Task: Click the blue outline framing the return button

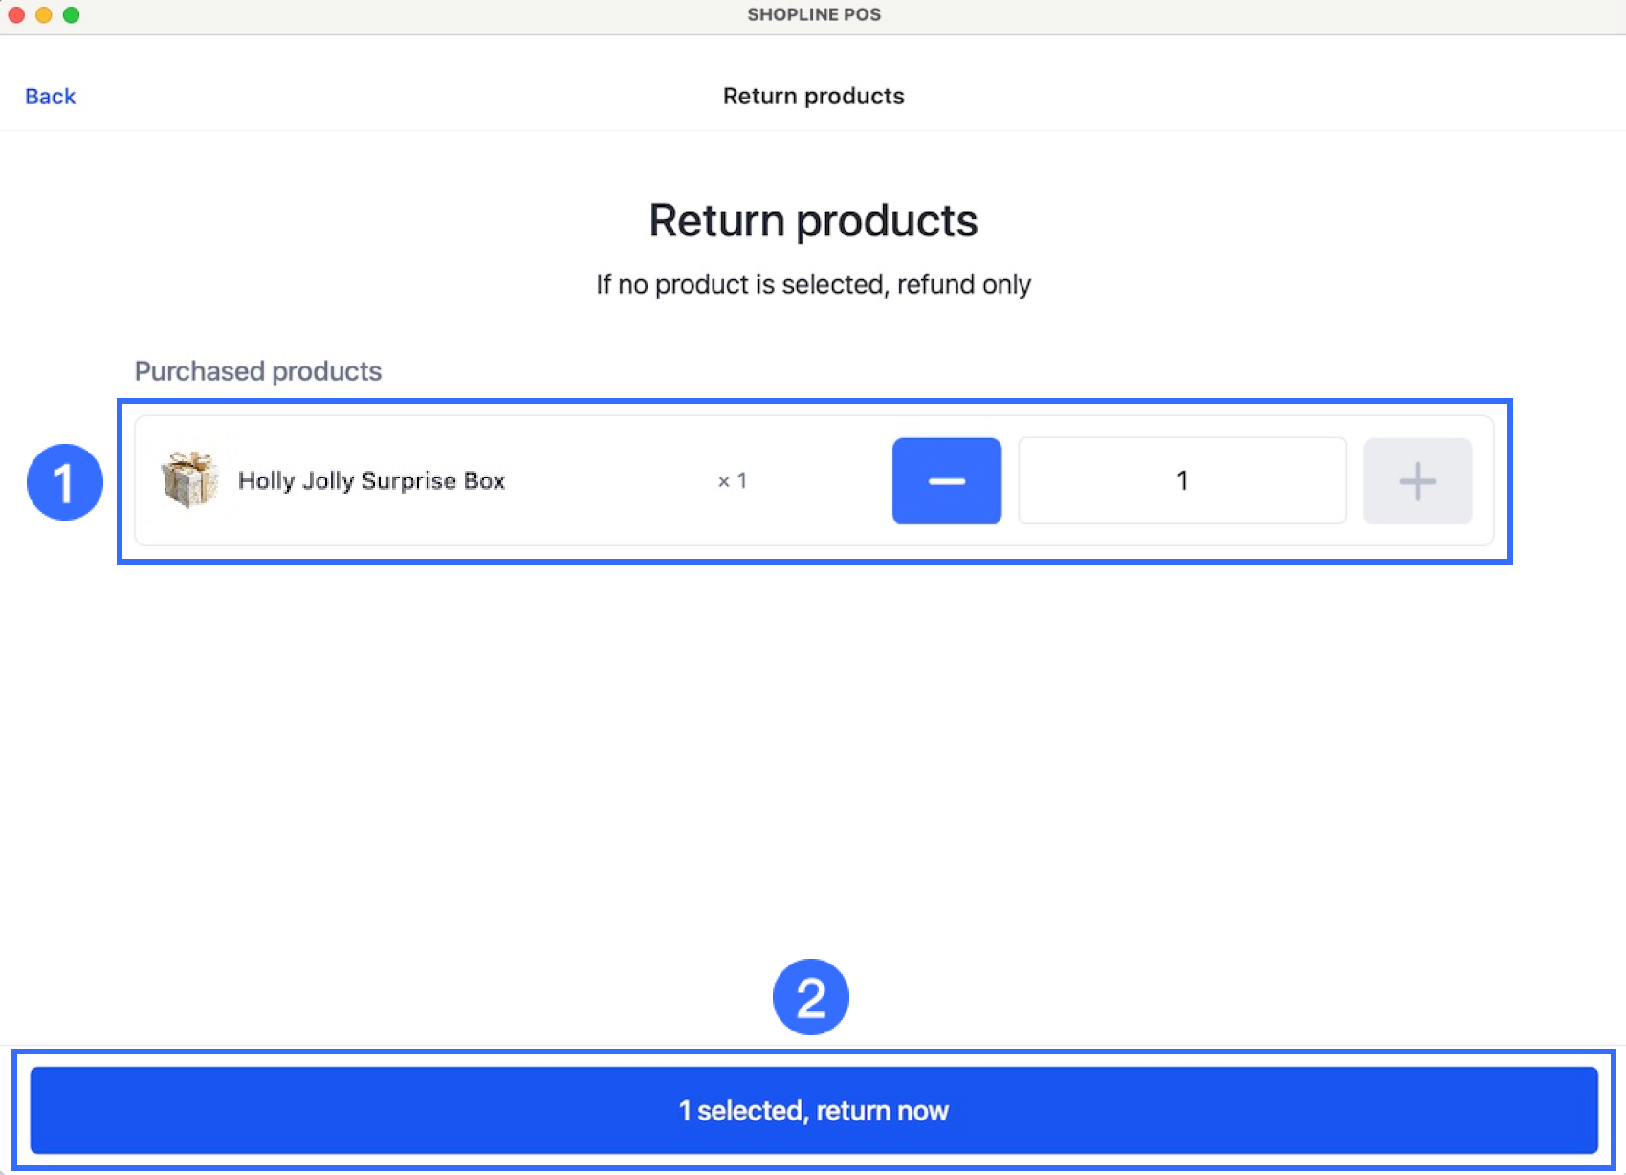Action: pyautogui.click(x=813, y=1053)
